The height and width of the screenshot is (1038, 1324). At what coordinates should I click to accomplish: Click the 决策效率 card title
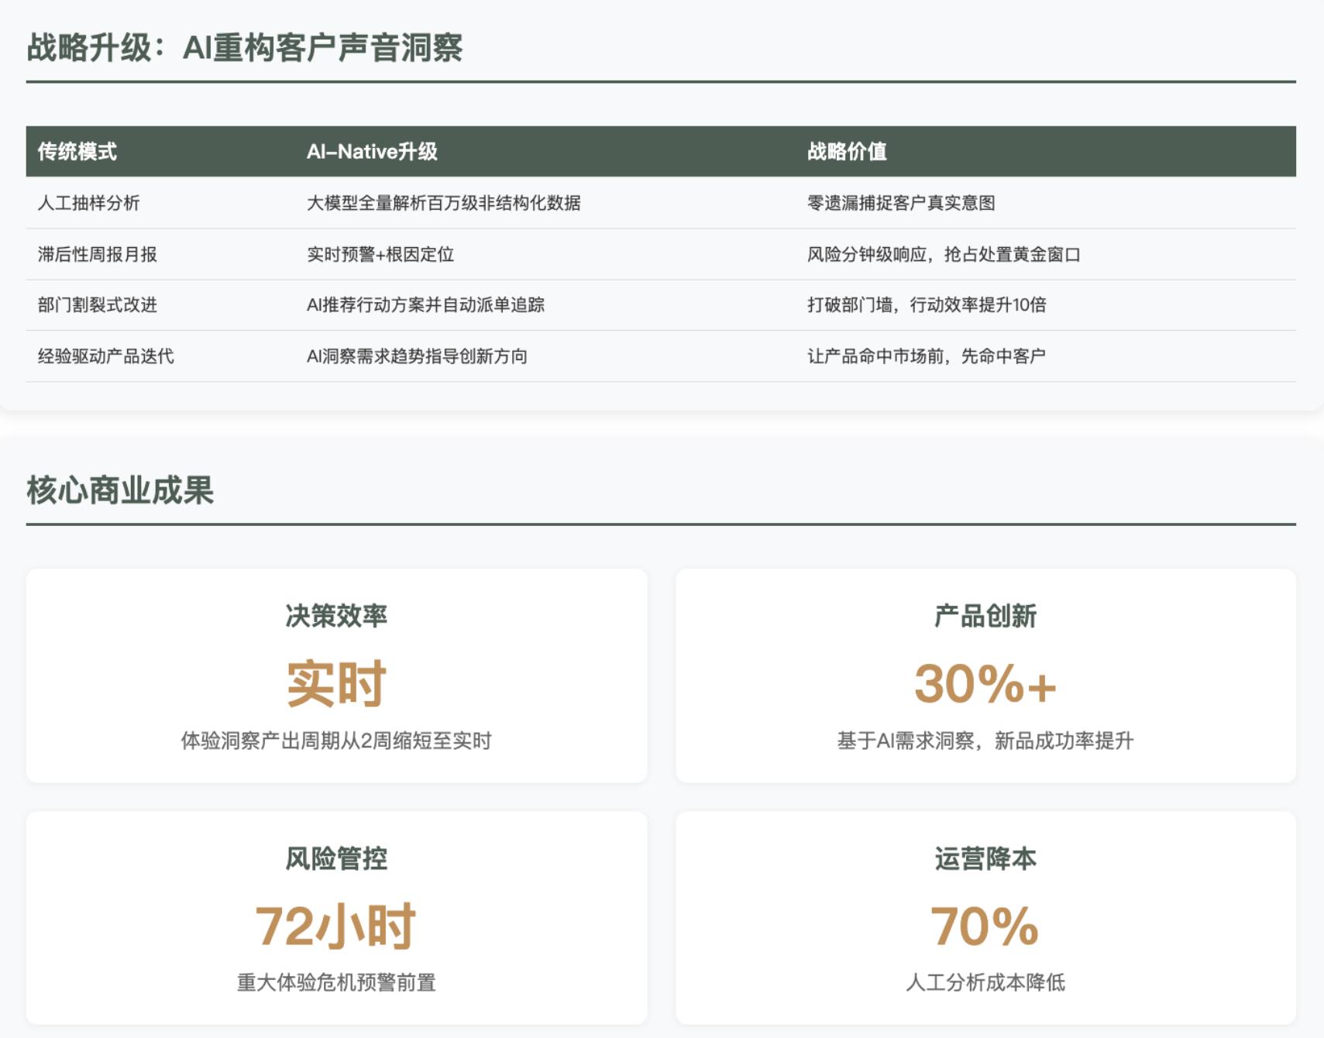336,616
